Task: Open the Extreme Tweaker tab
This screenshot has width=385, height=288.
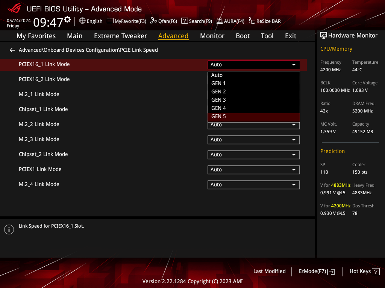Action: coord(120,36)
